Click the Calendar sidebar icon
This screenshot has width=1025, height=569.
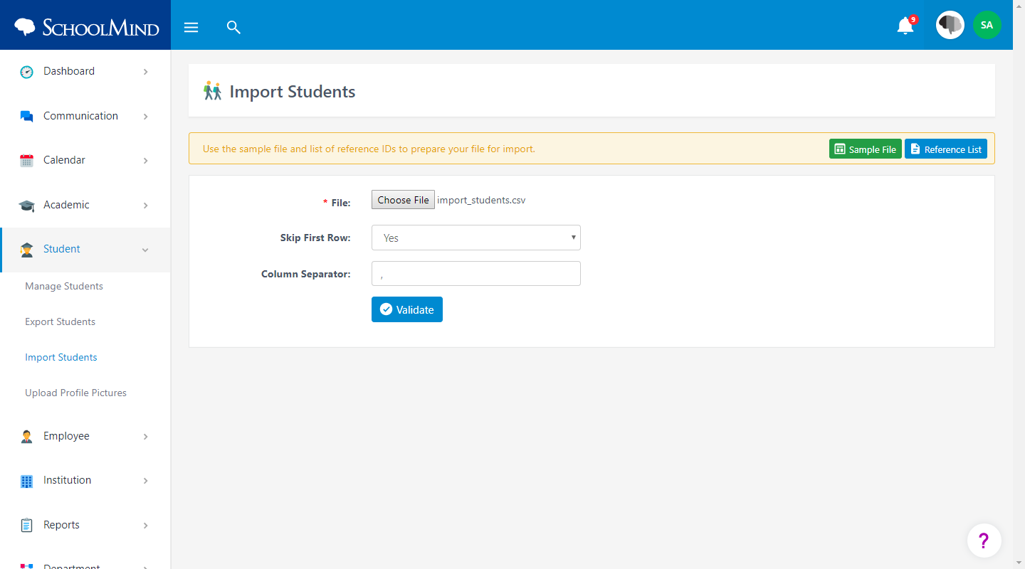coord(26,161)
